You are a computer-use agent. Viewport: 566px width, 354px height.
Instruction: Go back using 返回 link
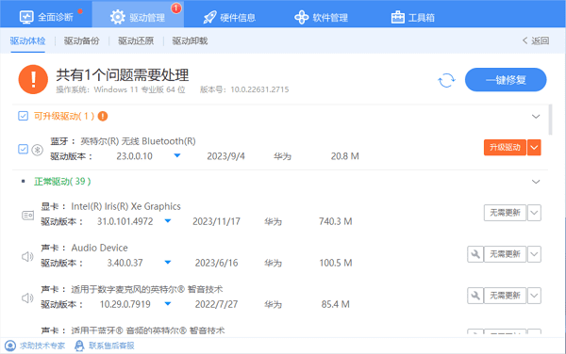tap(536, 40)
